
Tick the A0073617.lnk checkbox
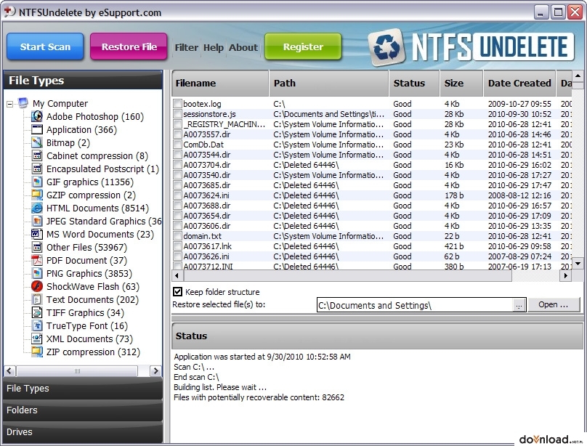(x=177, y=246)
